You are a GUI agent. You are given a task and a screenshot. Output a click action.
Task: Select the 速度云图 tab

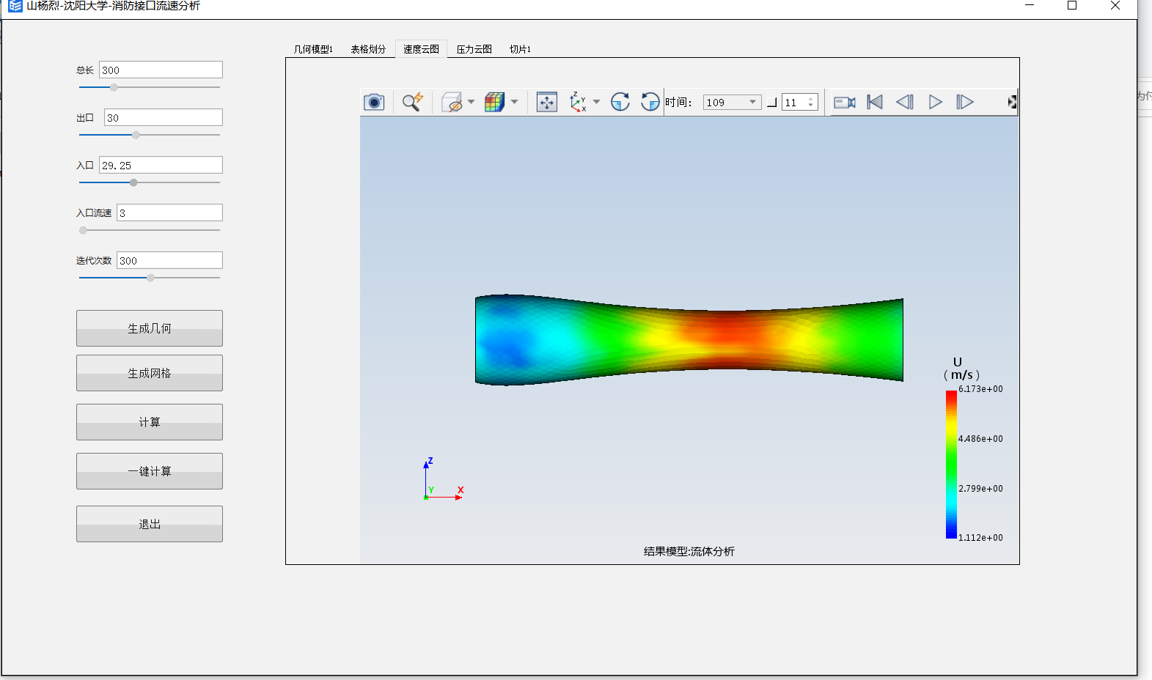[422, 49]
